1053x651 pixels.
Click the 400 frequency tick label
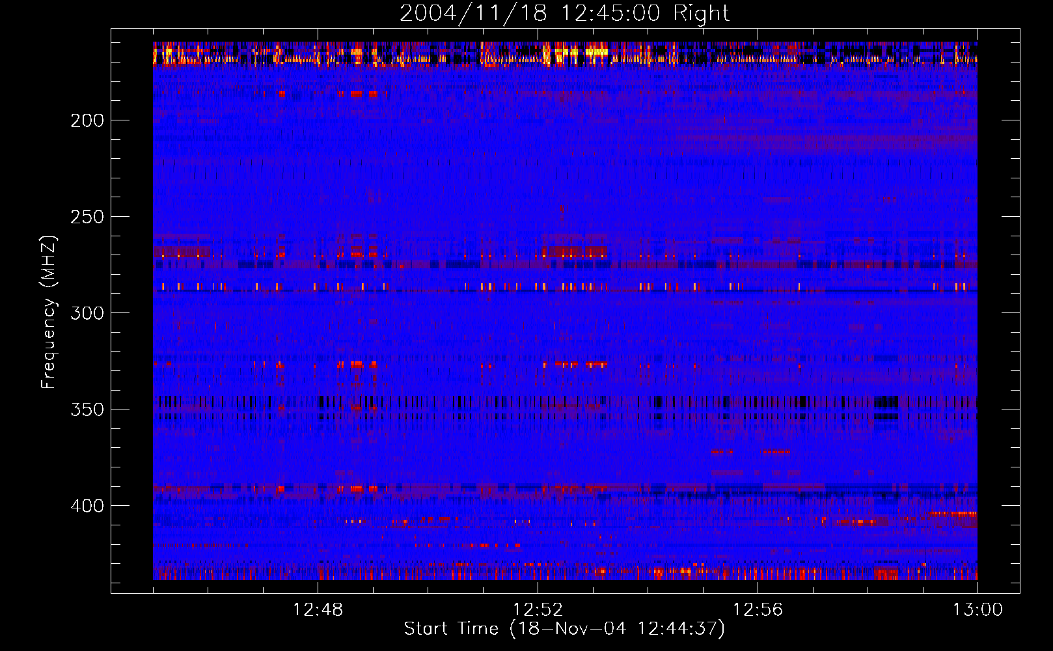tap(87, 506)
